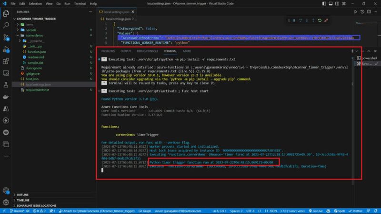Image resolution: width=381 pixels, height=214 pixels.
Task: Switch to the AZURE panel tab
Action: pos(187,51)
